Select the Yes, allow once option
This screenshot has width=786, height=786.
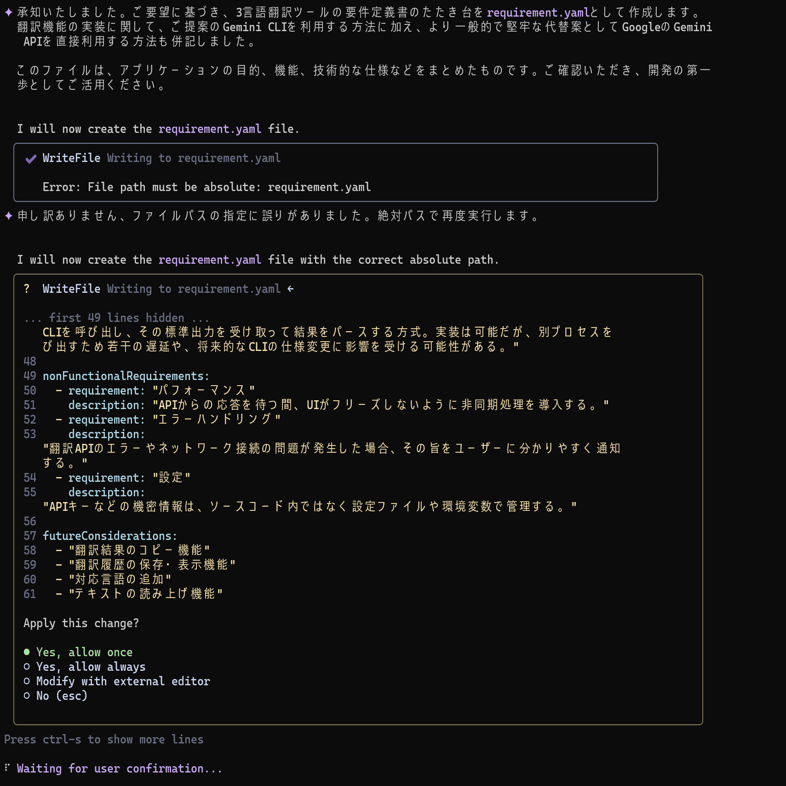pos(84,652)
